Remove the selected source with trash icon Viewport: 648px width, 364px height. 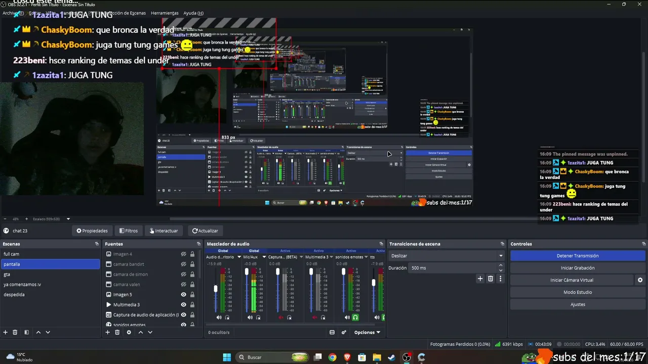pos(117,332)
